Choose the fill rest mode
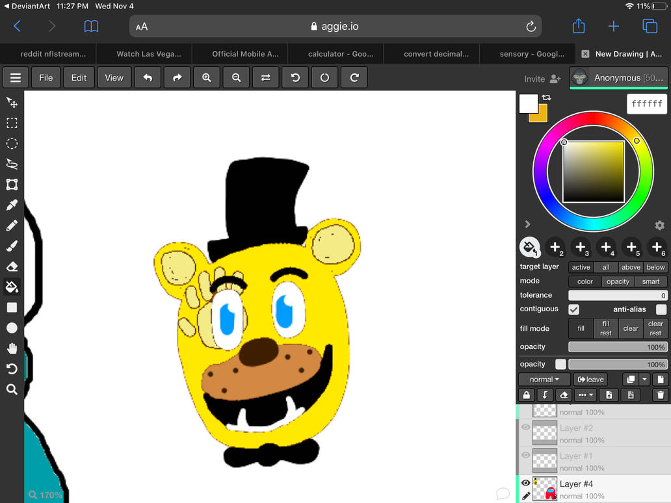 point(605,328)
